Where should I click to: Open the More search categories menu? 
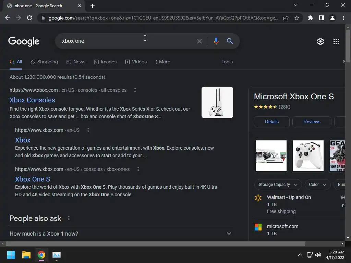163,62
